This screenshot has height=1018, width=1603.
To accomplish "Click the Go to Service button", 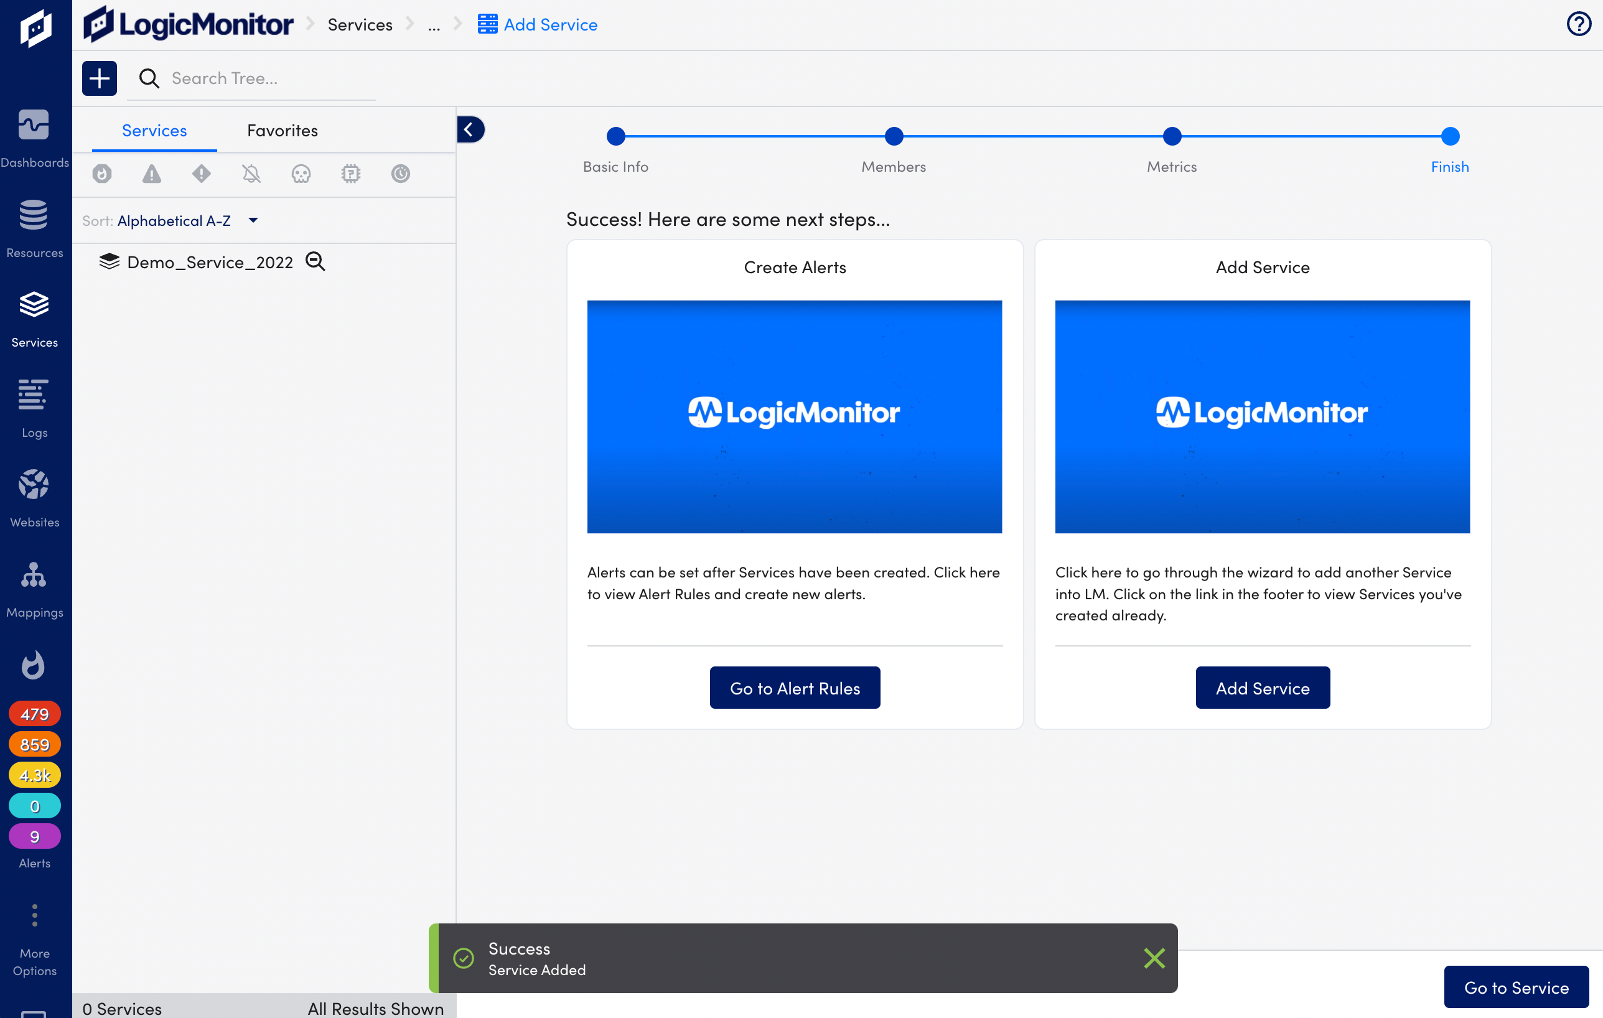I will pyautogui.click(x=1517, y=988).
